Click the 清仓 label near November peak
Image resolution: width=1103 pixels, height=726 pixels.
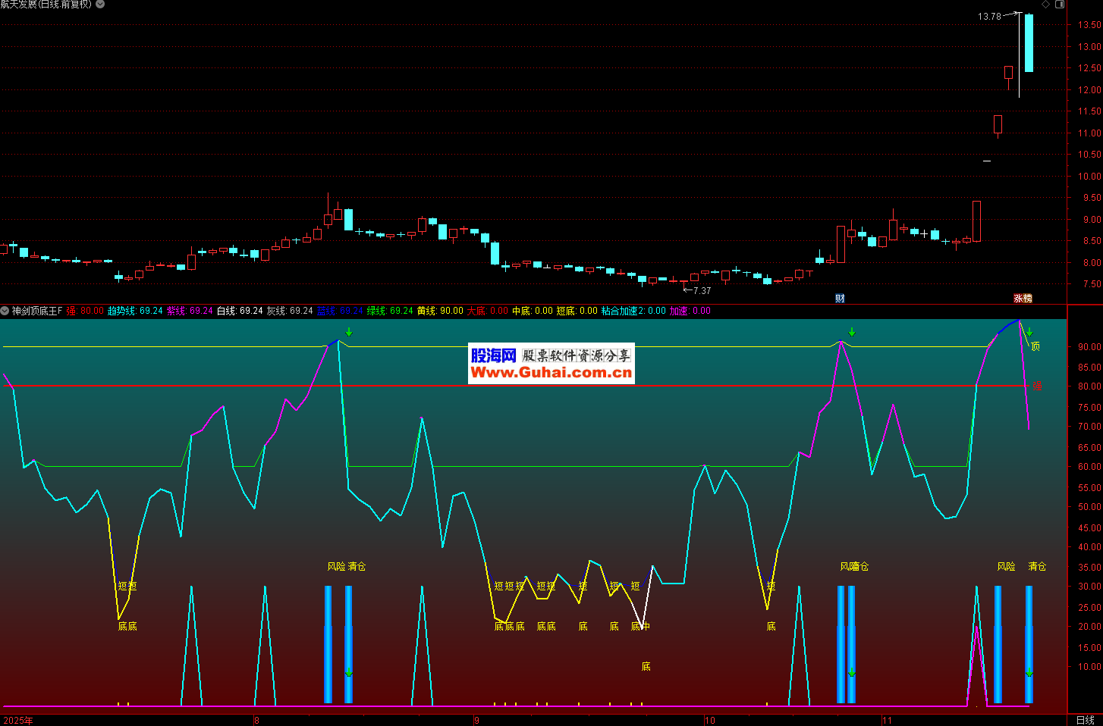pos(1036,567)
